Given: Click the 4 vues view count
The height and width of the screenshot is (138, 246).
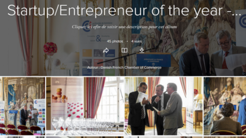Looking at the screenshot, I should [136, 42].
